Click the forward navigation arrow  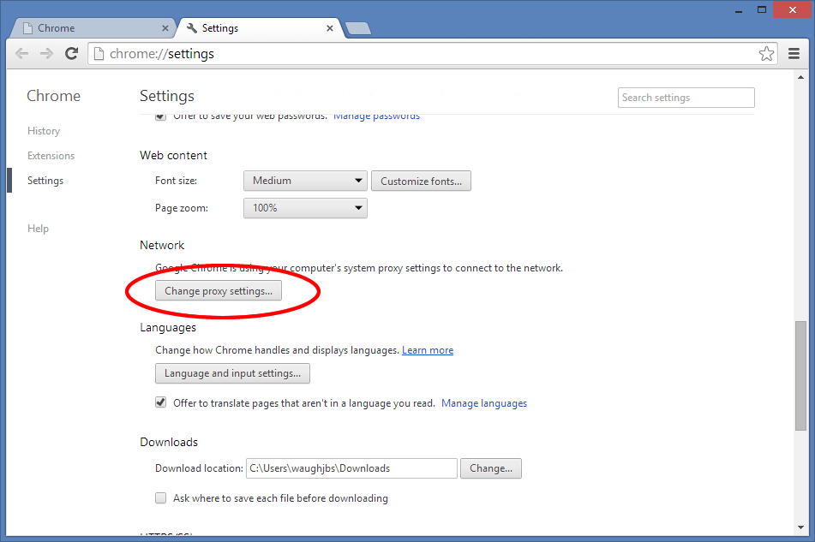(46, 53)
